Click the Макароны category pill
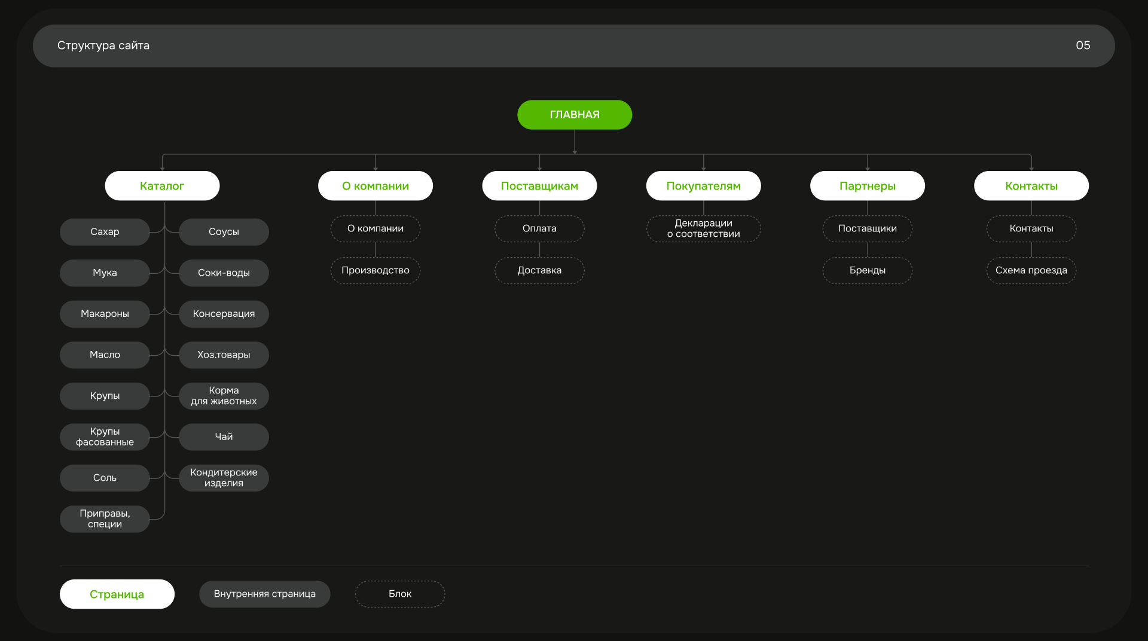The image size is (1148, 641). pos(105,314)
